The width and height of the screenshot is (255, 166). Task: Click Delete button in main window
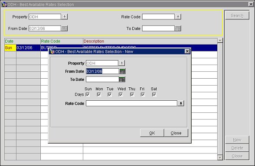point(237,148)
